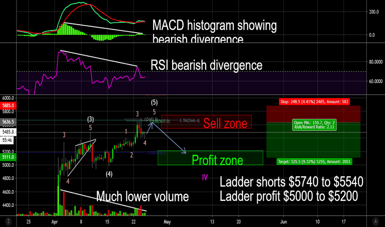Click the 4800.0 price axis value

pyautogui.click(x=8, y=178)
